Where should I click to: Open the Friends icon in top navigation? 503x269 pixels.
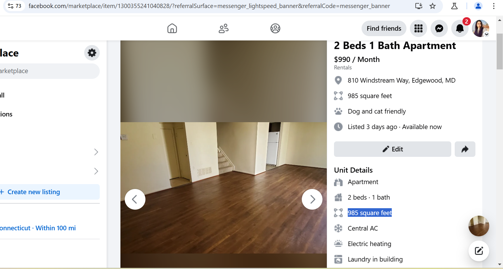tap(224, 28)
